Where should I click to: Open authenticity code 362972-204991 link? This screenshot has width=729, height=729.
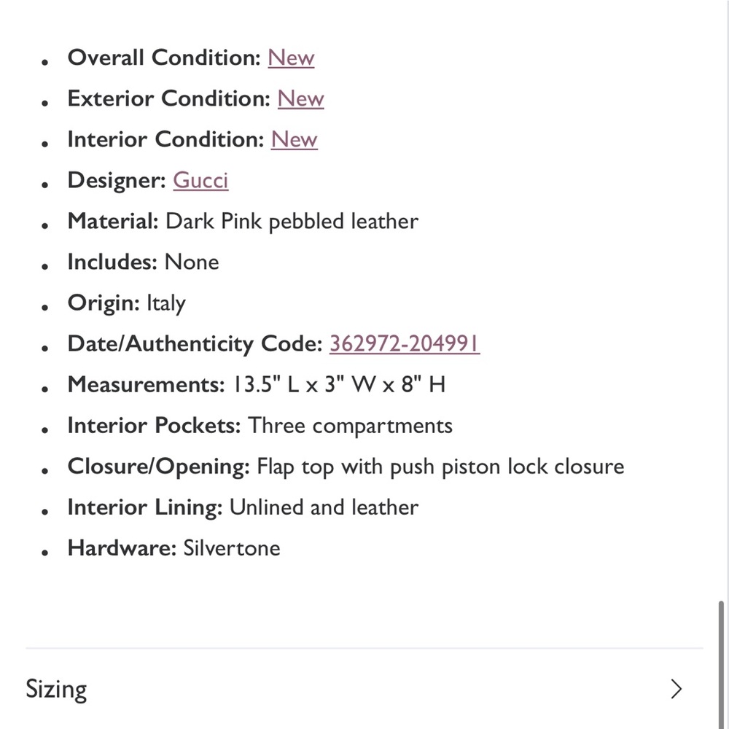tap(405, 344)
